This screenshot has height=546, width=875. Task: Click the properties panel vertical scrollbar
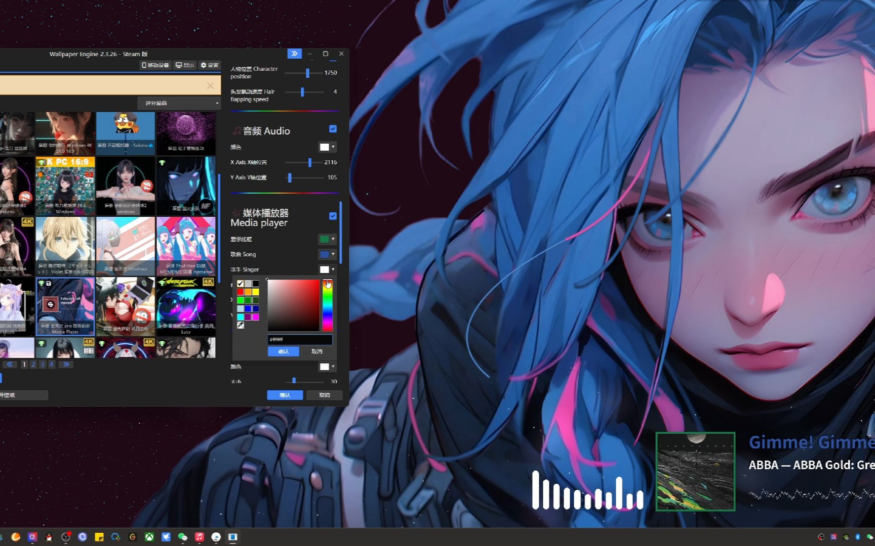pos(341,233)
